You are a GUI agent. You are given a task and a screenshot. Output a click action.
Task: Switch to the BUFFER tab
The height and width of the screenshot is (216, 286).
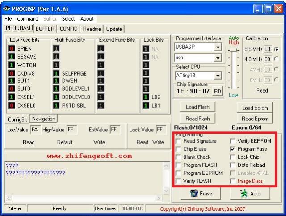click(x=46, y=29)
